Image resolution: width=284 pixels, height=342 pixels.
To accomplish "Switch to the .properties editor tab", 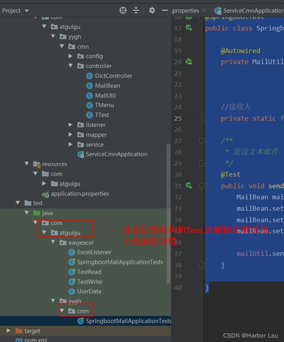I will click(186, 10).
